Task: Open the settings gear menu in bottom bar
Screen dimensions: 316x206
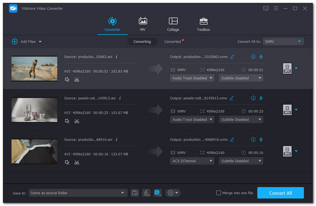Action: coord(173,193)
